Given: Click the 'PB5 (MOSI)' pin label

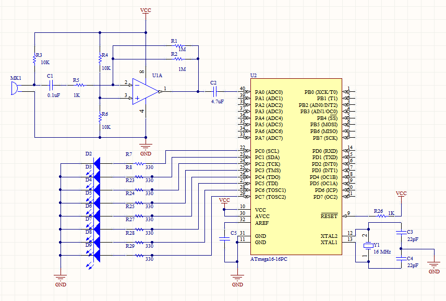Looking at the screenshot, I should click(x=324, y=124).
